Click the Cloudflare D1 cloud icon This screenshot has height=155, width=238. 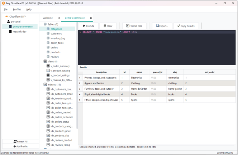(x=7, y=17)
